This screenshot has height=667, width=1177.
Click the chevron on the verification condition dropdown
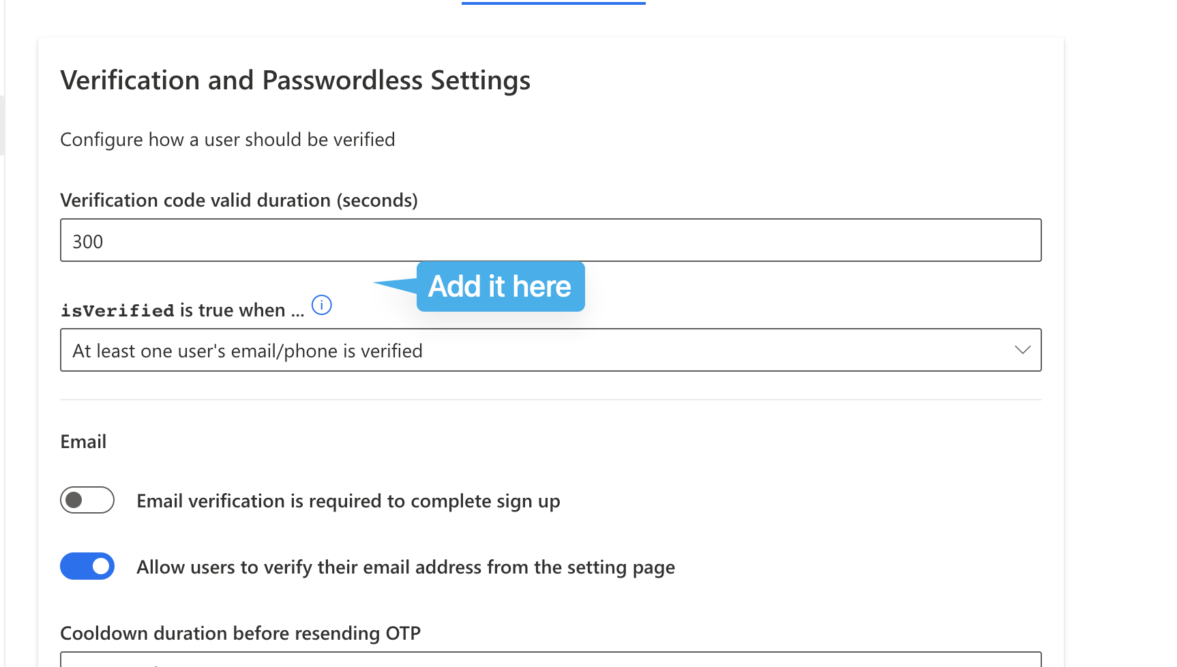pos(1022,350)
